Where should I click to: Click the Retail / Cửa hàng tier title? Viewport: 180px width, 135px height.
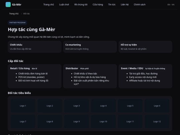click(x=20, y=68)
